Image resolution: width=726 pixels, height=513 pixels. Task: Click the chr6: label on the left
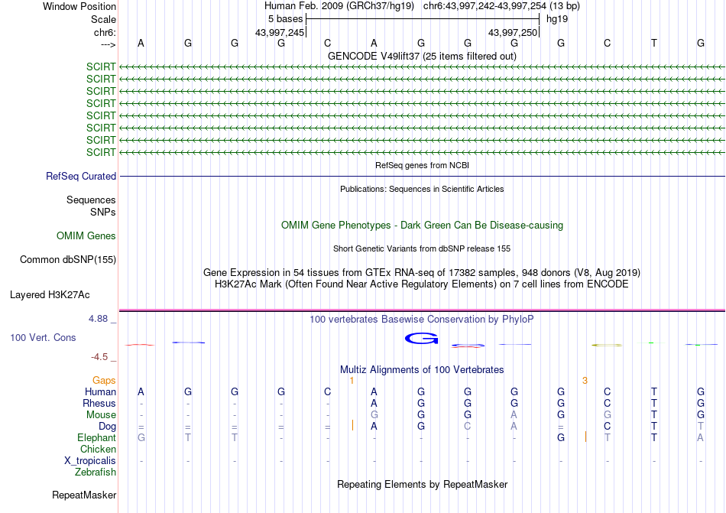tap(105, 32)
